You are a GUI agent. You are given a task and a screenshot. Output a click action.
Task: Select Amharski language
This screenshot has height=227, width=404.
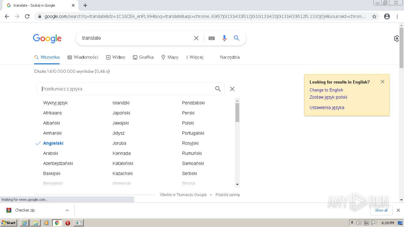[x=52, y=133]
